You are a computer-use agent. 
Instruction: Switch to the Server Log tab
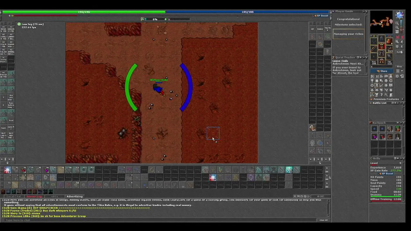(34, 196)
